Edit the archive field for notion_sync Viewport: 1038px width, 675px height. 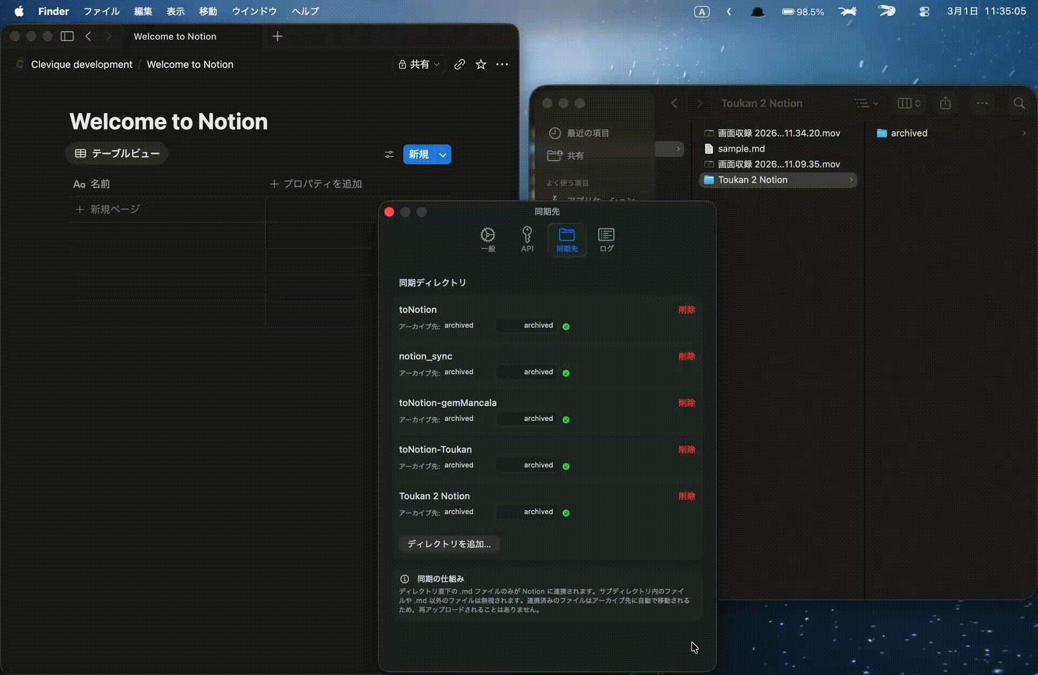pos(527,372)
